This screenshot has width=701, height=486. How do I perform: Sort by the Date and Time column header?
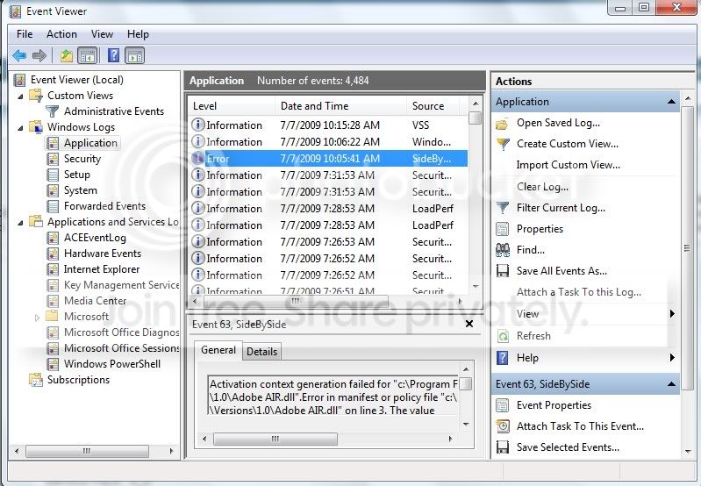point(340,106)
